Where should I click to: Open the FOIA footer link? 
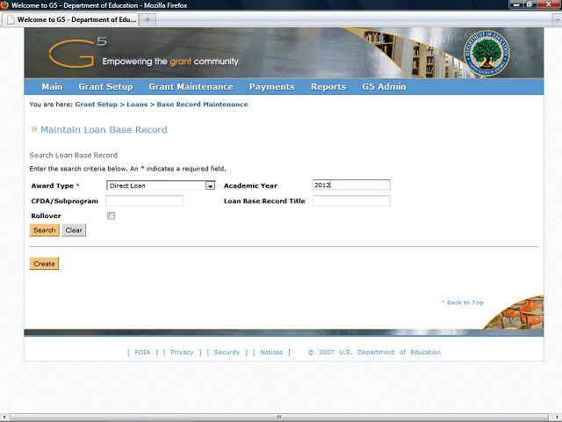click(142, 352)
